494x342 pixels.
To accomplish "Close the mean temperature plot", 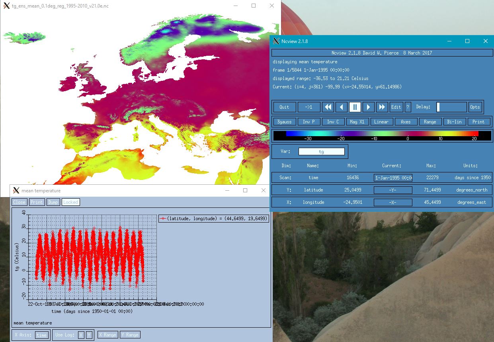I will tap(19, 202).
